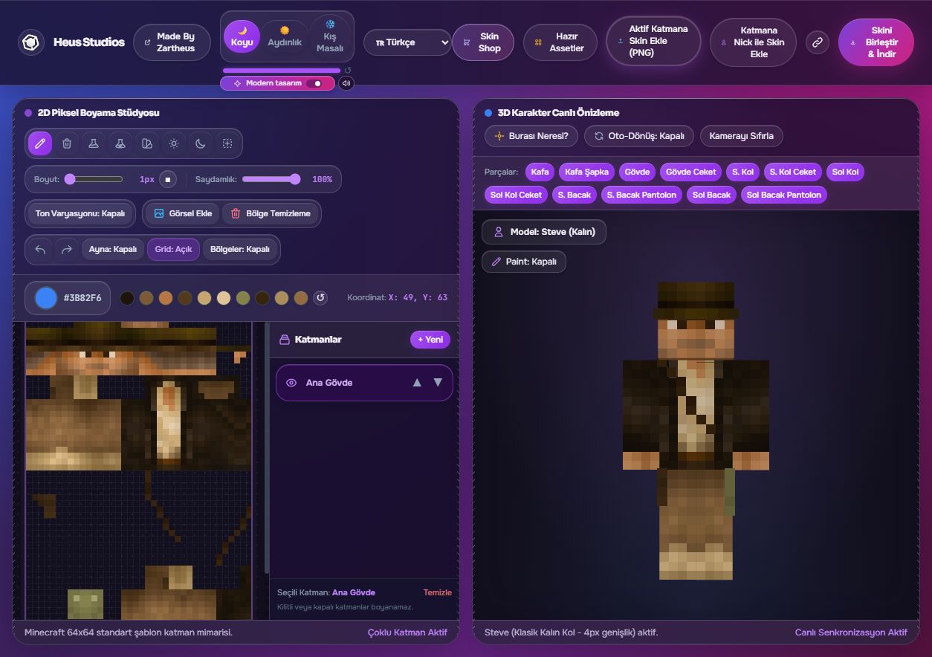Click the Temizle clear link
This screenshot has height=657, width=932.
point(438,592)
